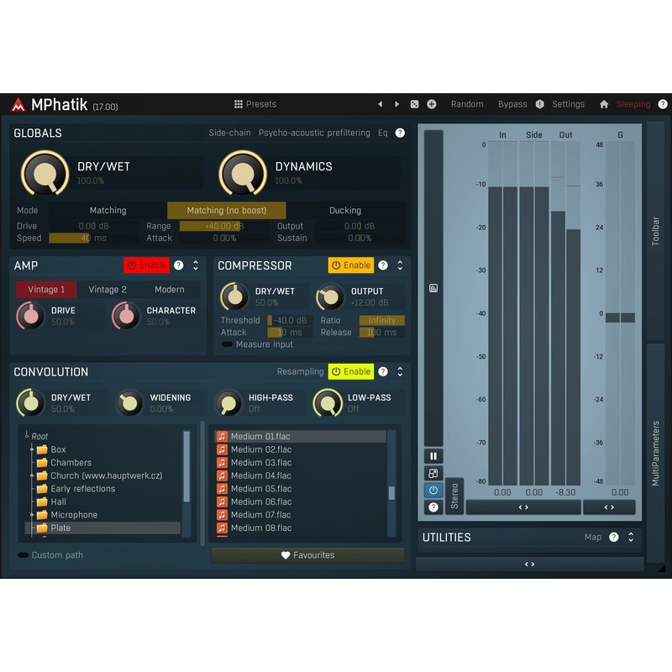Viewport: 672px width, 672px height.
Task: Click the meter power icon
Action: 433,490
